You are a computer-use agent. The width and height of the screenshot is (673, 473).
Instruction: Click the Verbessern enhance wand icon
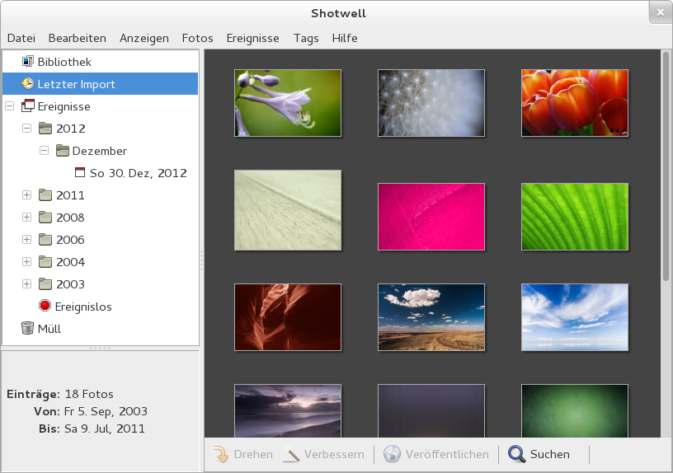click(291, 454)
